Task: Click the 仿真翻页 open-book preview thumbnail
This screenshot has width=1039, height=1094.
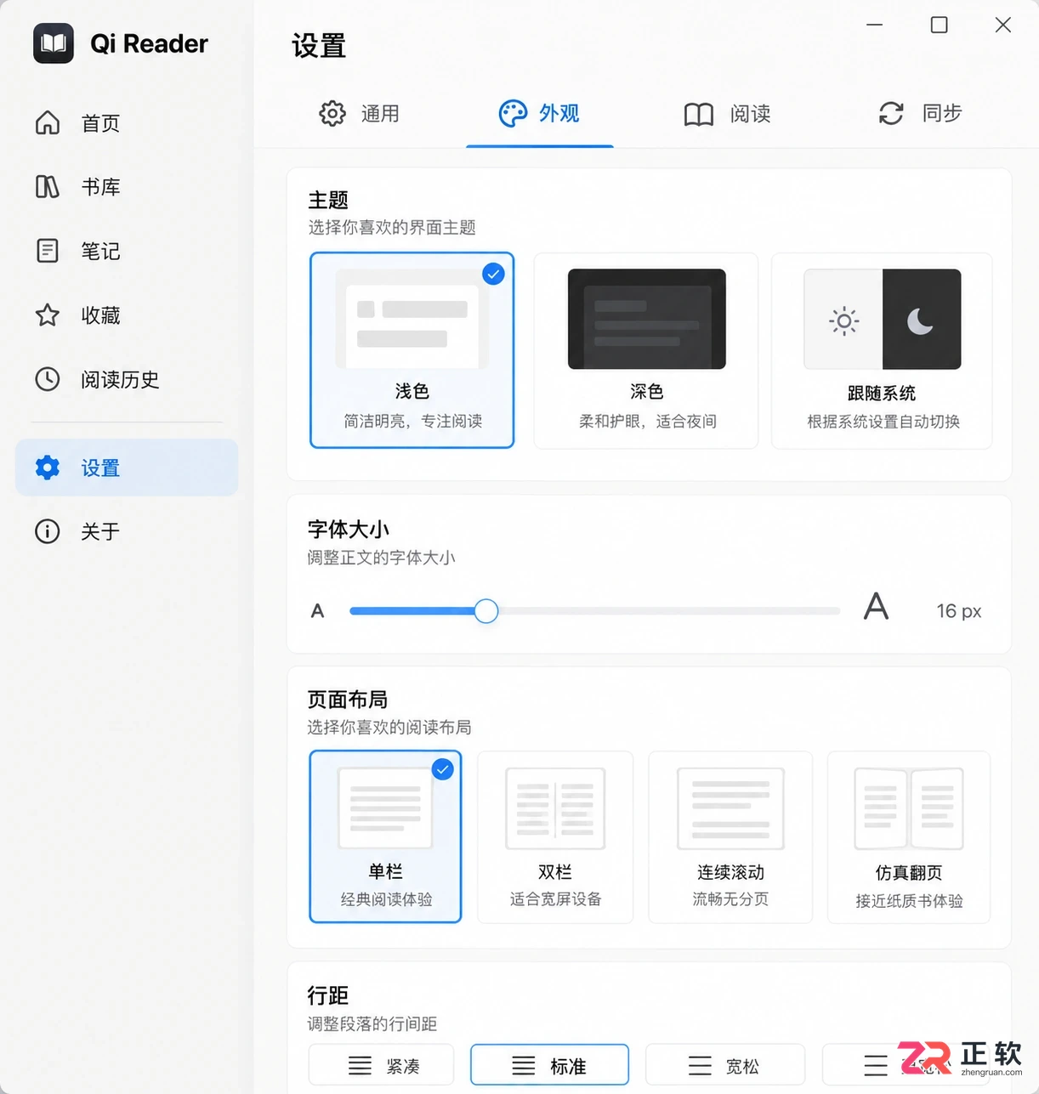Action: coord(909,808)
